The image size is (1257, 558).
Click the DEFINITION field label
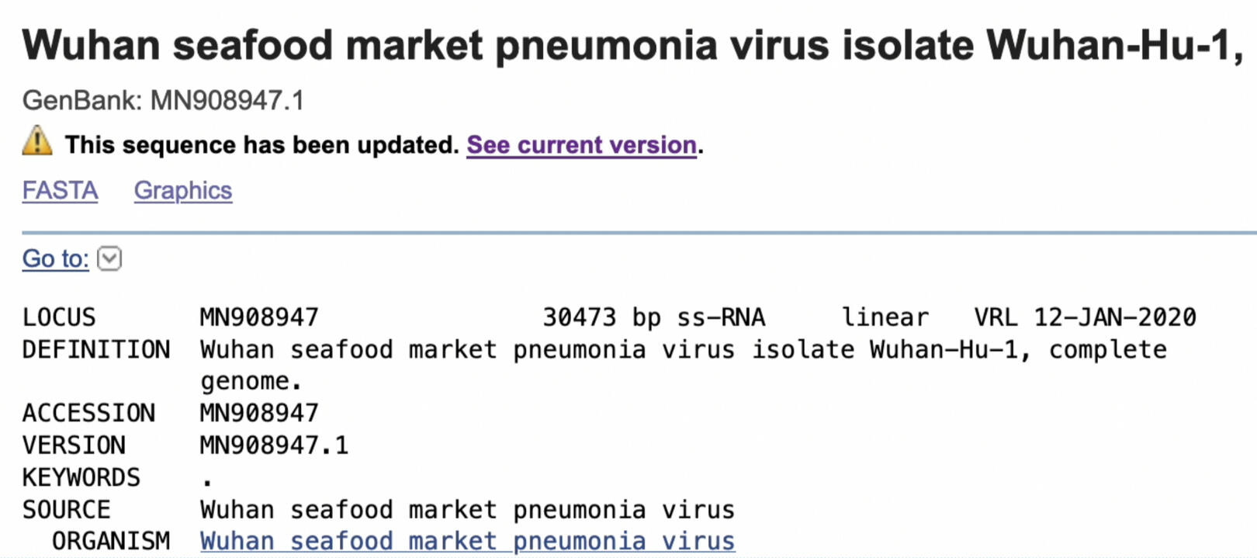pyautogui.click(x=96, y=350)
